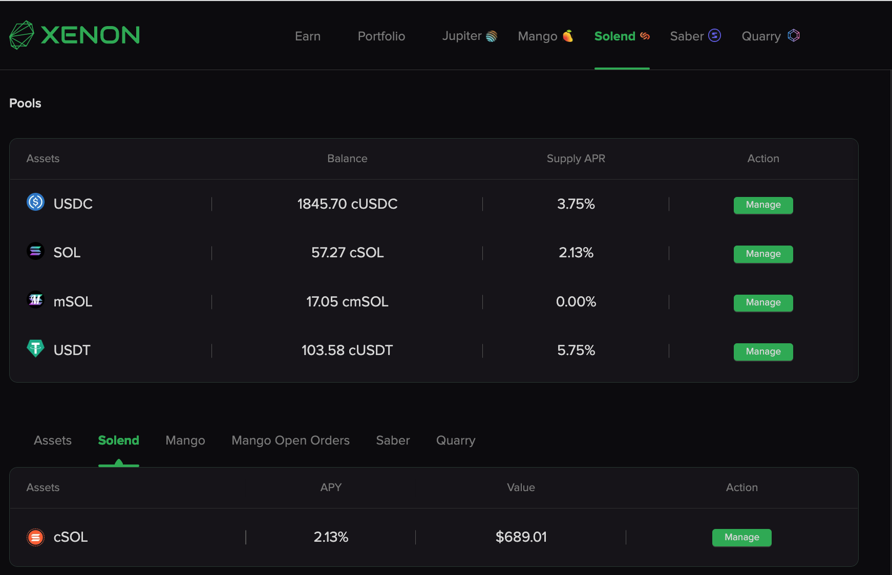Click the APY column header
This screenshot has width=892, height=575.
pyautogui.click(x=331, y=488)
